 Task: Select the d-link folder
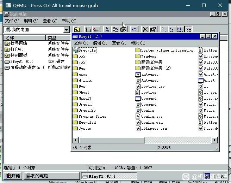tap(82, 80)
